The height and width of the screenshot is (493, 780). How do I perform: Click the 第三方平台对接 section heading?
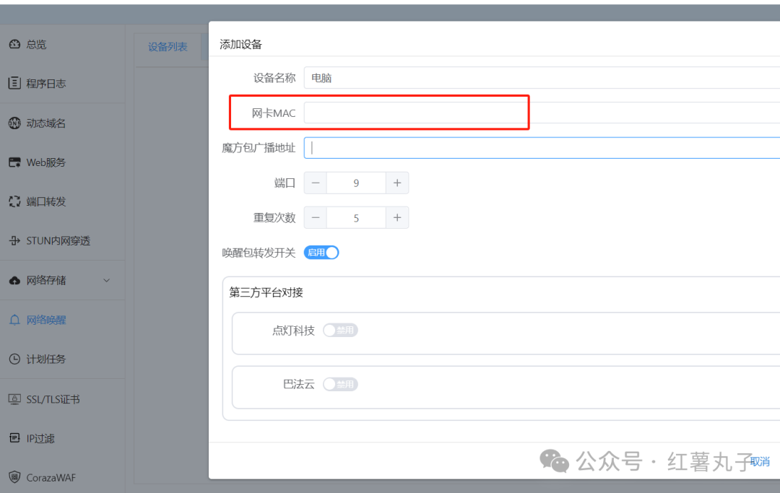click(266, 292)
